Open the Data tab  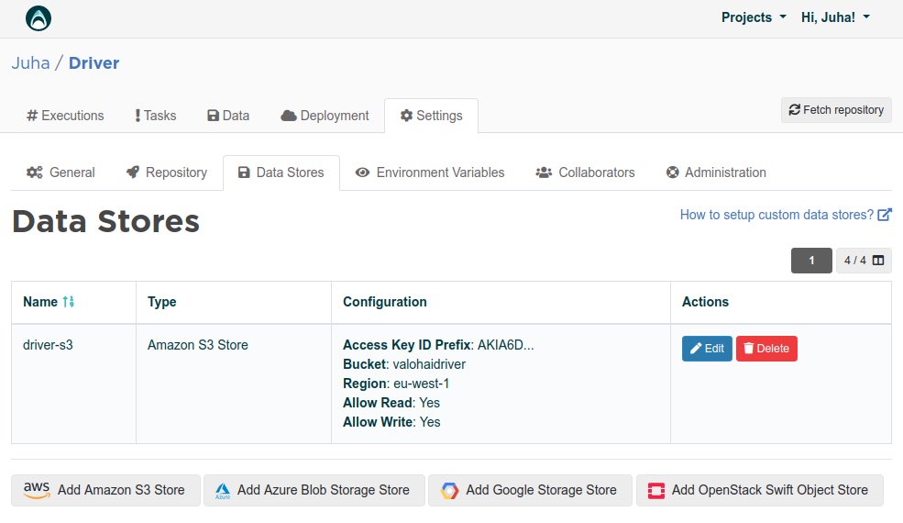click(x=228, y=116)
